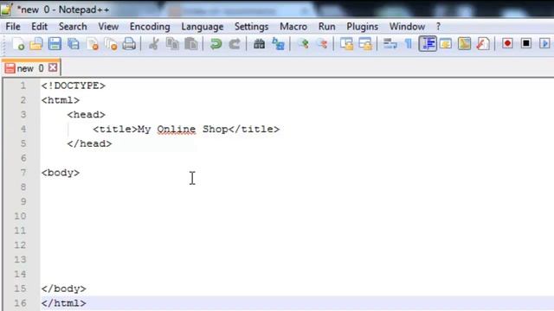Click the closing '</html>' tag
Image resolution: width=554 pixels, height=311 pixels.
(63, 303)
